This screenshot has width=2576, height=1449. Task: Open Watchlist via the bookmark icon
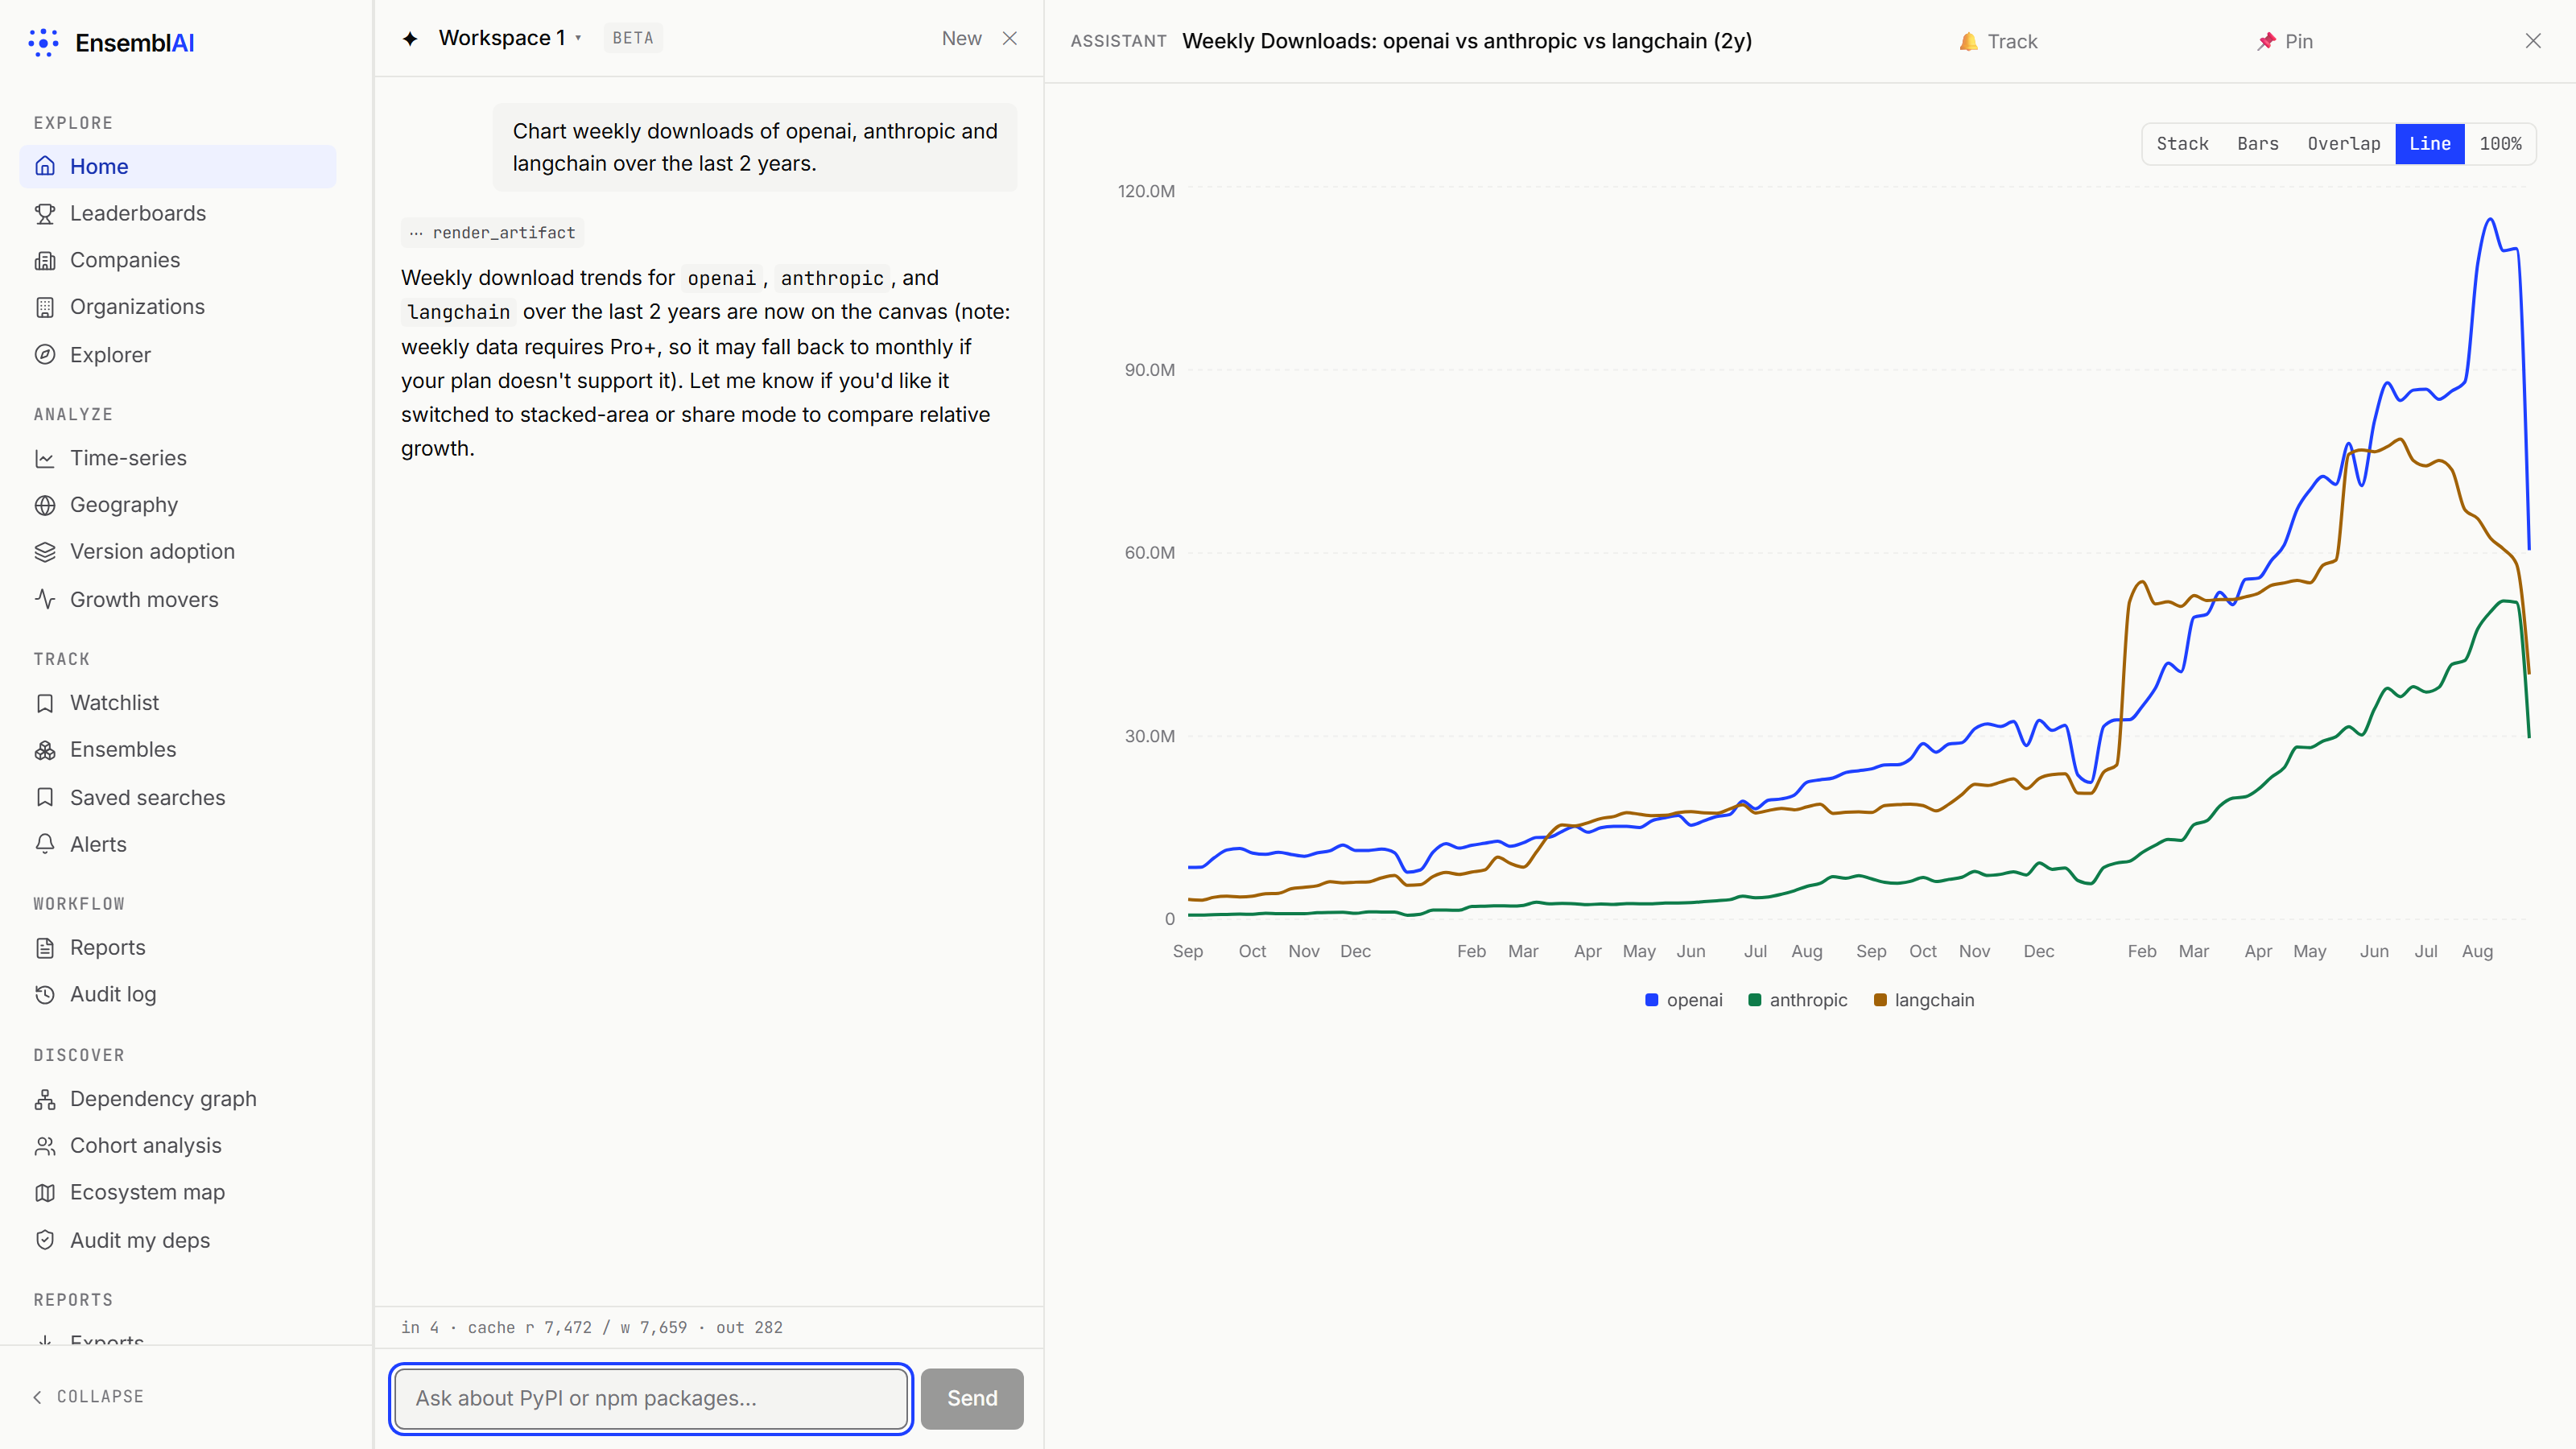(x=45, y=703)
